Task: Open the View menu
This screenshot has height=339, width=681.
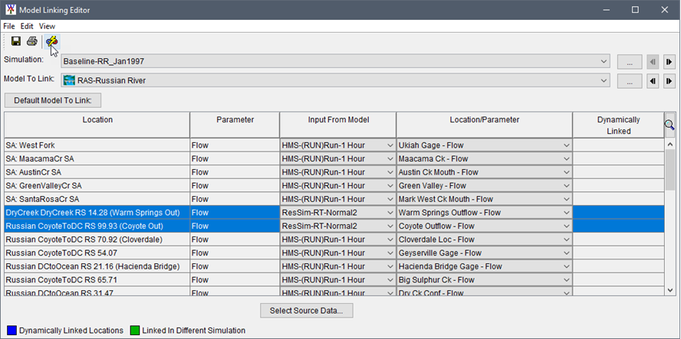Action: pos(47,26)
